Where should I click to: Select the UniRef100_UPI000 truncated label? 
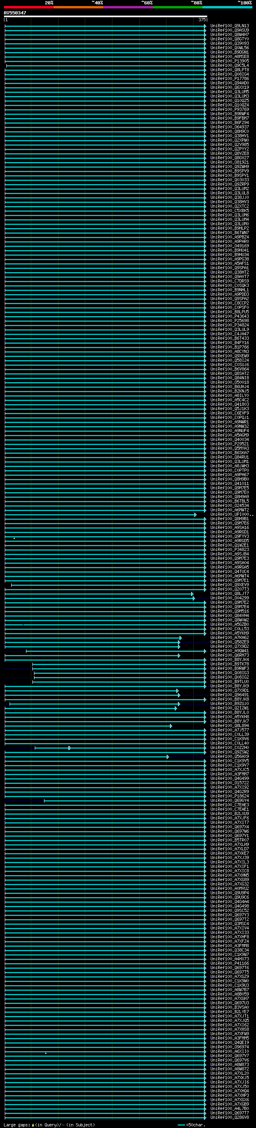click(x=232, y=515)
